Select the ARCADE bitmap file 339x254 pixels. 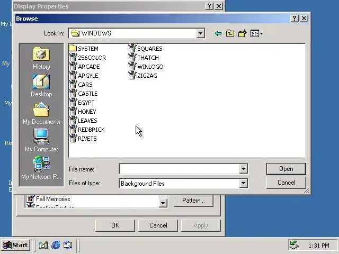[x=85, y=67]
